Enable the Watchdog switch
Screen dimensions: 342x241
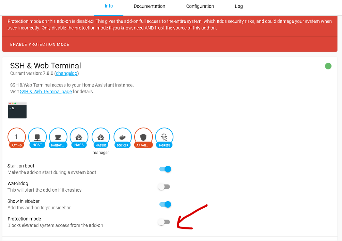coord(164,187)
